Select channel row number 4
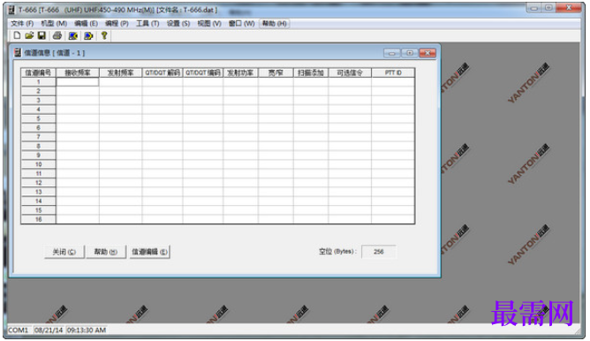This screenshot has height=341, width=590. pyautogui.click(x=38, y=110)
